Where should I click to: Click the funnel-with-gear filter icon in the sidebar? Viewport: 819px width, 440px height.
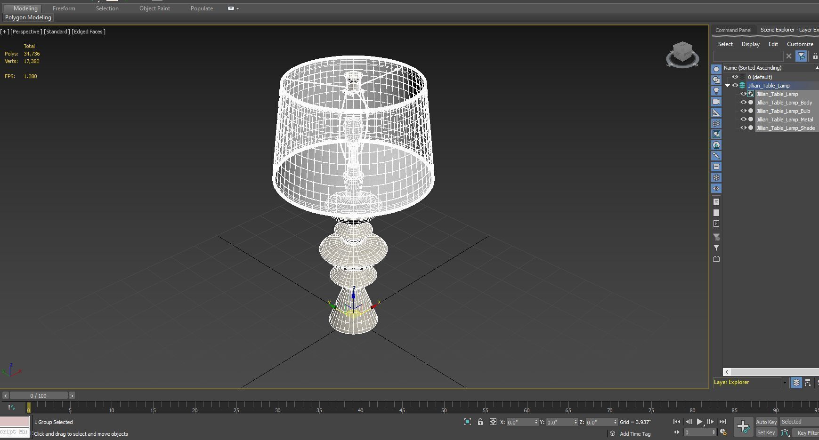716,237
